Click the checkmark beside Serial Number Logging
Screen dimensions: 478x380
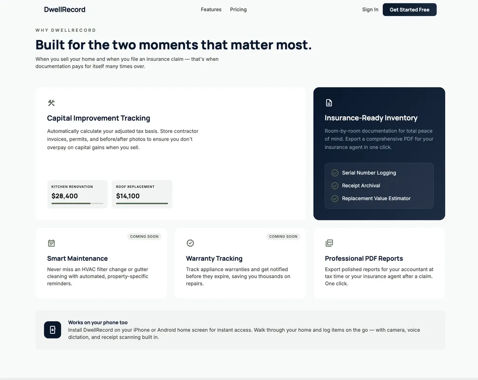coord(335,173)
